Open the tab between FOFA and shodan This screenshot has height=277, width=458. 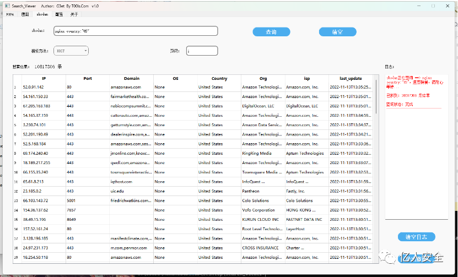point(25,14)
